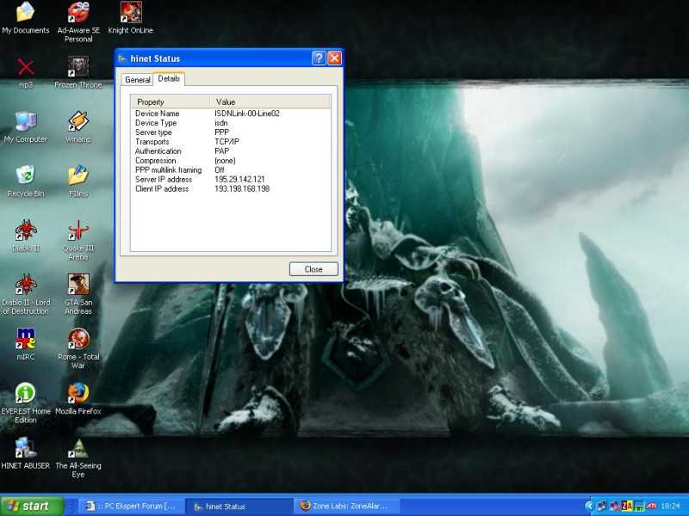Switch to the General tab

tap(138, 80)
